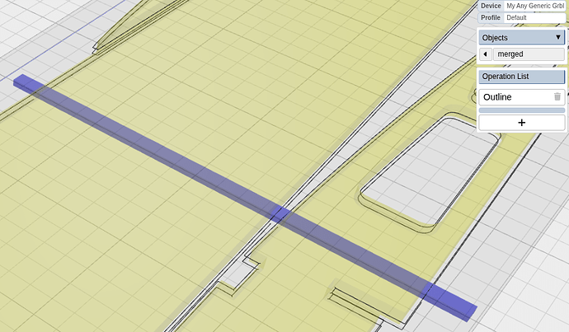569x332 pixels.
Task: Click the left arrow beside merged
Action: [485, 54]
